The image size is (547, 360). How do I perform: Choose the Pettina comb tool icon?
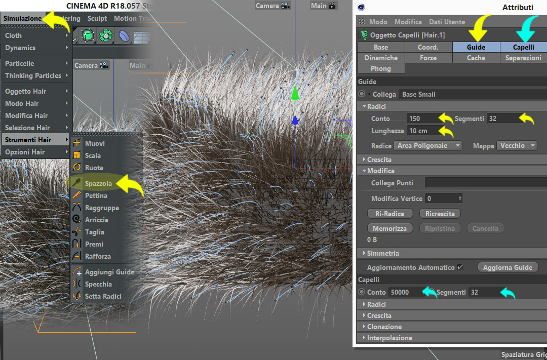pyautogui.click(x=77, y=195)
